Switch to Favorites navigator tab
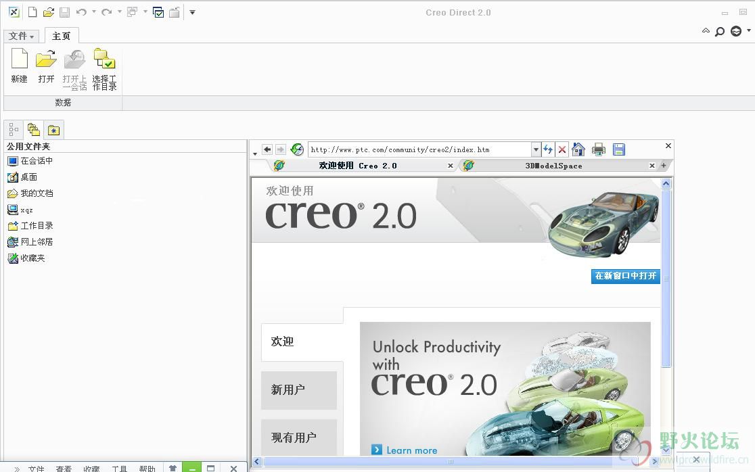 (53, 130)
